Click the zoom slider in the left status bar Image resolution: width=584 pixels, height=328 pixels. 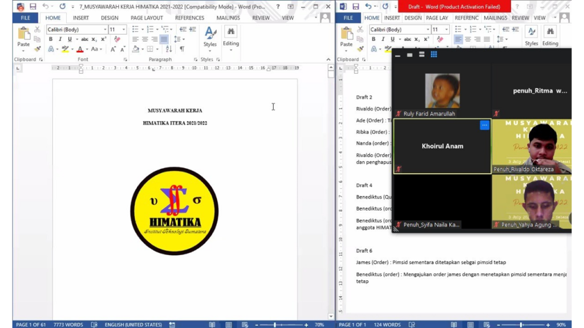click(x=275, y=325)
